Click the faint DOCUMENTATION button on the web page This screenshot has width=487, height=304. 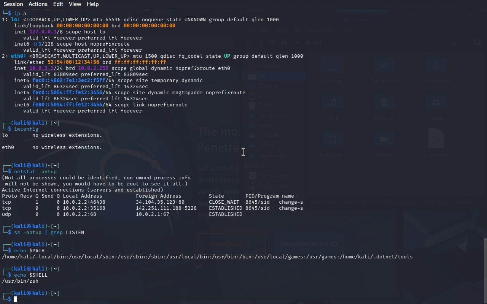(309, 244)
